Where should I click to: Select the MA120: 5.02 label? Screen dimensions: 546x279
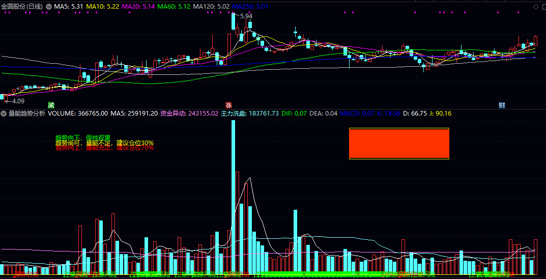point(211,6)
